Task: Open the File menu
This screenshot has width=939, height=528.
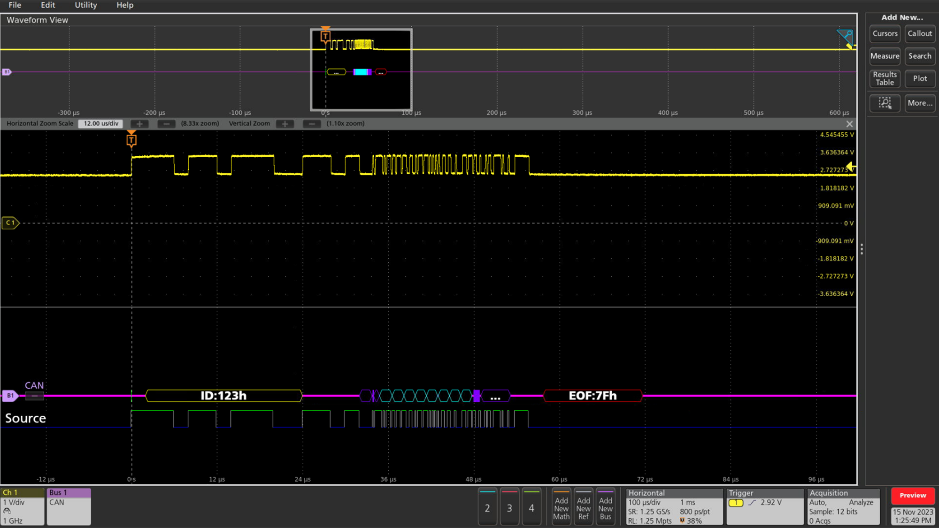Action: [15, 5]
